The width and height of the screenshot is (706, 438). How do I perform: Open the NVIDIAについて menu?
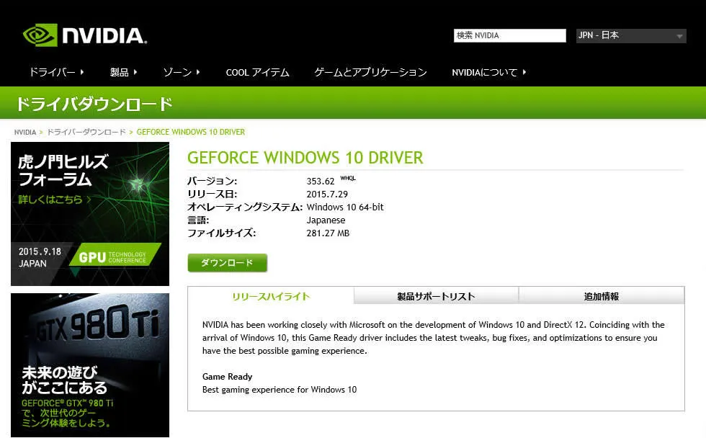pos(489,72)
